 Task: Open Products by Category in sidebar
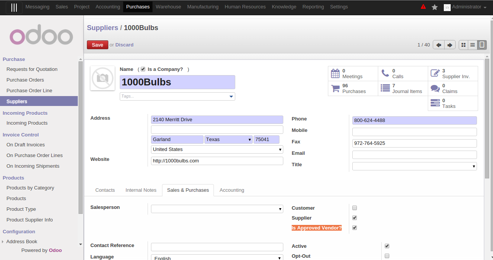point(30,188)
